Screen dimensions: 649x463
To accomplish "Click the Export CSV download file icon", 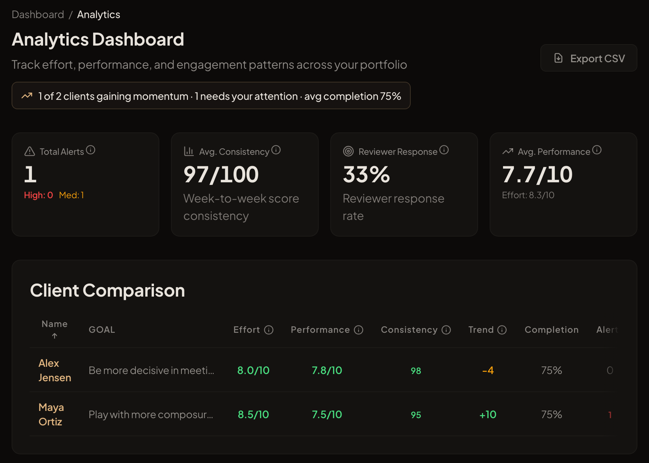I will point(558,58).
